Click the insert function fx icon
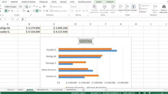Screen dimensions: 168x94 pos(23,19)
